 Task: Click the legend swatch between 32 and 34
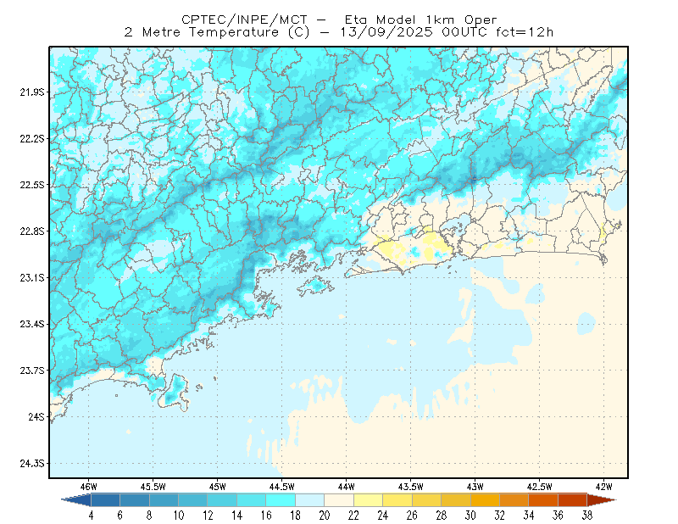pyautogui.click(x=514, y=499)
